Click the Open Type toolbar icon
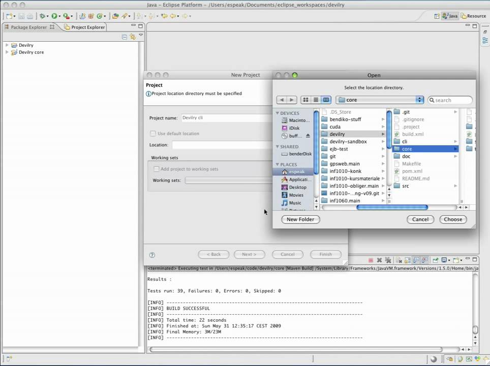The image size is (490, 366). (115, 16)
